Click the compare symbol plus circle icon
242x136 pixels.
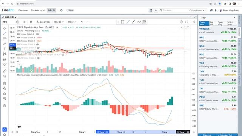coord(18,22)
